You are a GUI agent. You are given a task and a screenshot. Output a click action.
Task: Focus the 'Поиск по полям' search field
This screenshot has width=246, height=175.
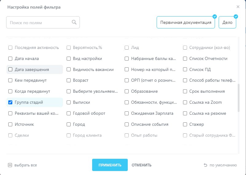point(40,23)
